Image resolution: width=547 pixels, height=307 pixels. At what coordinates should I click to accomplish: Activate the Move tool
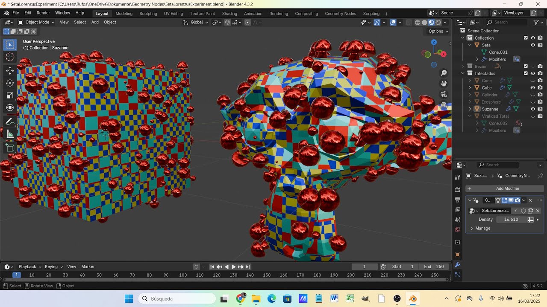pos(10,70)
